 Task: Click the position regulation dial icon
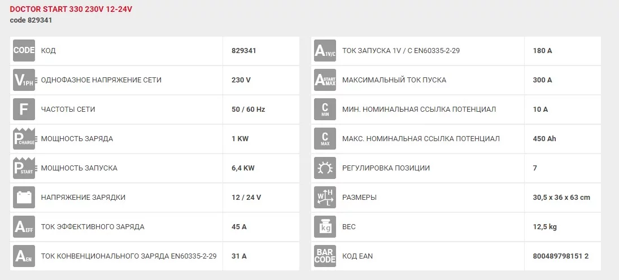pyautogui.click(x=325, y=168)
